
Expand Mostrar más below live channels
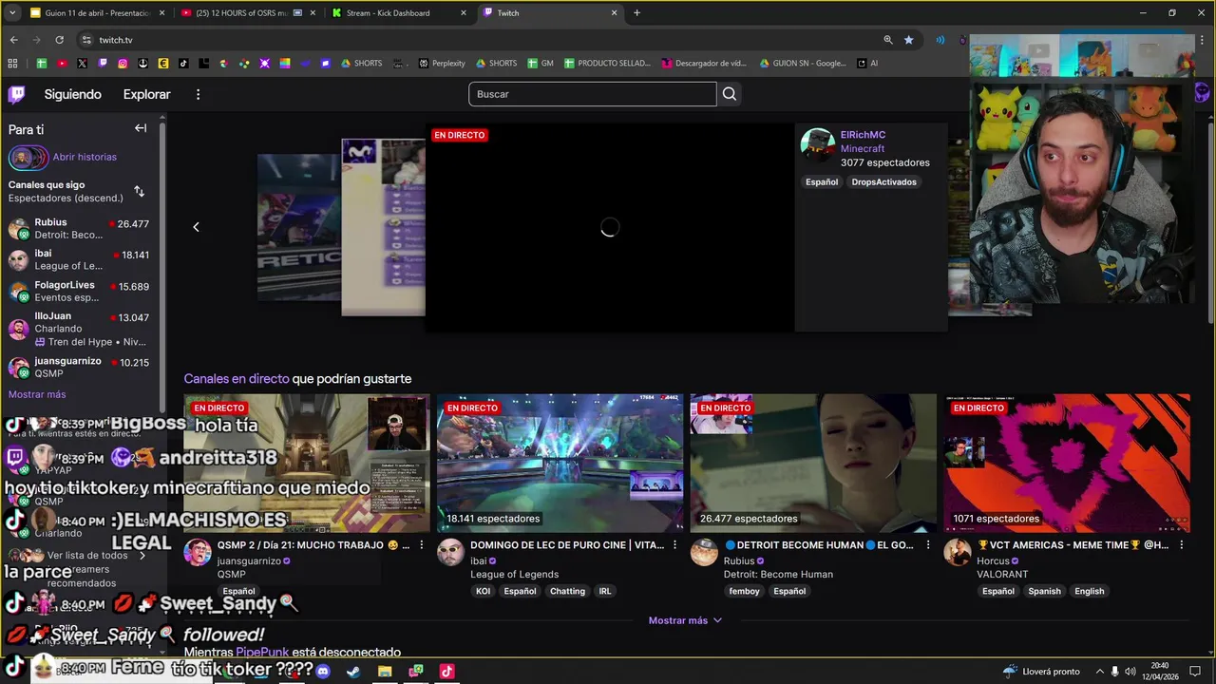tap(685, 620)
